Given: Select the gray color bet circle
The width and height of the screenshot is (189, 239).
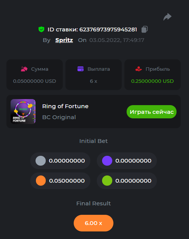Looking at the screenshot, I should [x=40, y=161].
